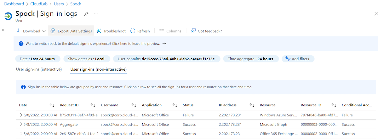Click Request ID 2c61587c-ebb3-41ec cell
This screenshot has width=378, height=139.
(79, 134)
